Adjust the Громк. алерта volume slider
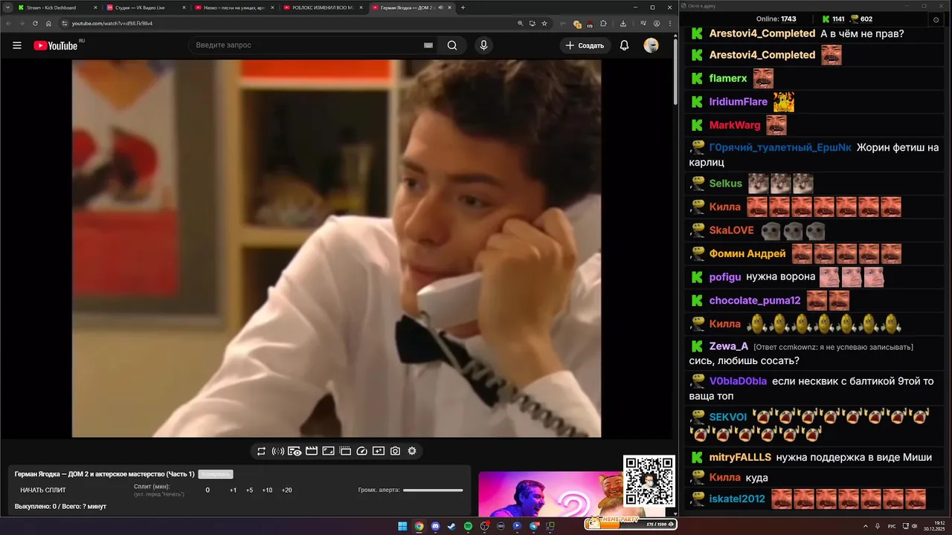Viewport: 952px width, 535px height. click(x=433, y=490)
